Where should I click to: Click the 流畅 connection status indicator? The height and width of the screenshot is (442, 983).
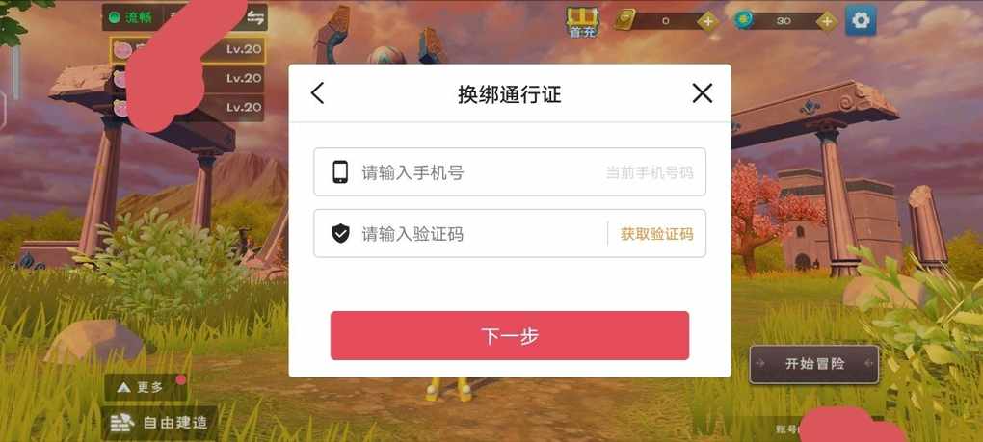click(x=131, y=17)
